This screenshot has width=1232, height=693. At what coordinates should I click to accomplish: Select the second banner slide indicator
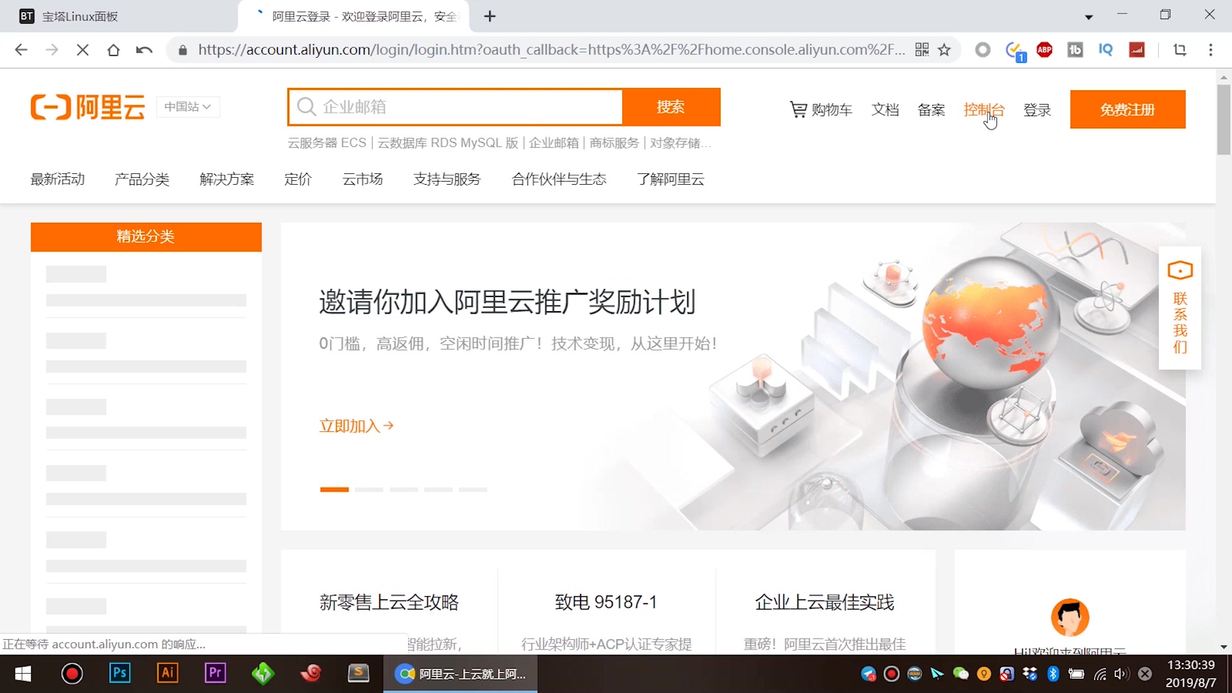tap(369, 490)
